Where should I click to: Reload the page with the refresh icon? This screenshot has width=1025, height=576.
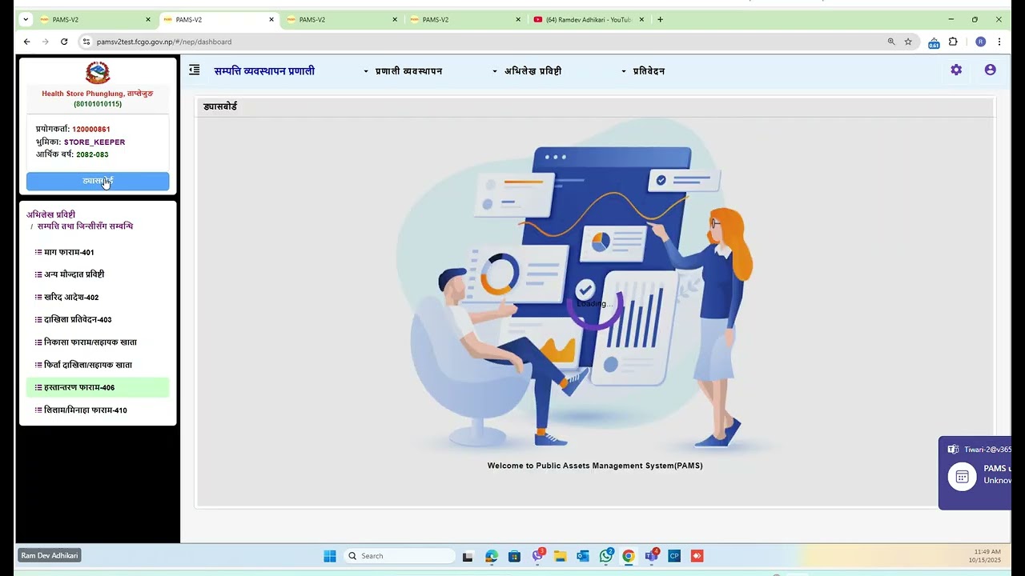point(64,42)
